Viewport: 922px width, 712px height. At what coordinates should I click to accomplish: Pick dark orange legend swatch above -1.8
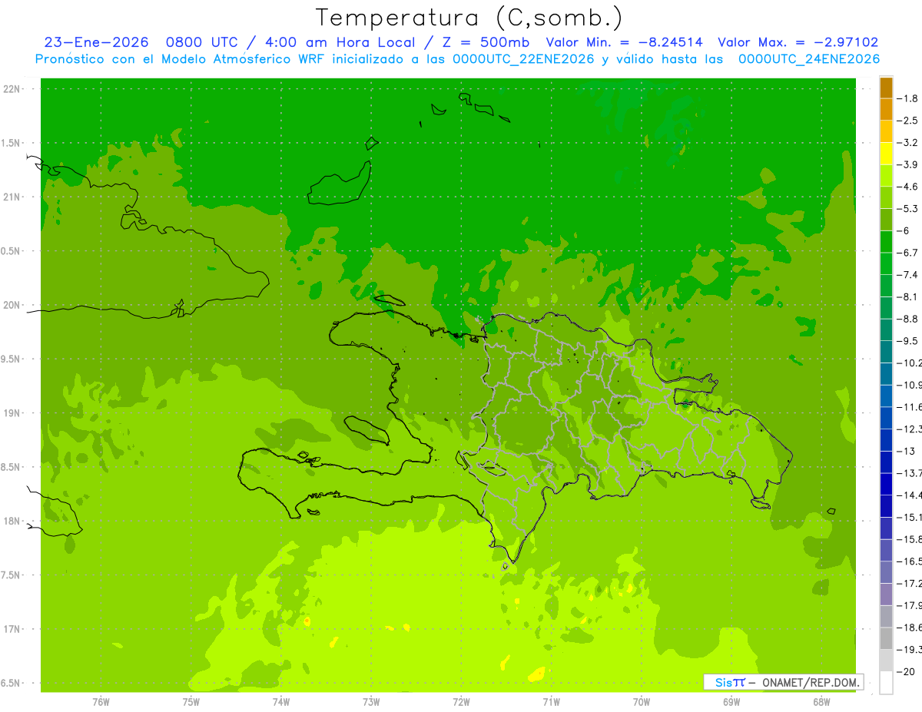(886, 88)
